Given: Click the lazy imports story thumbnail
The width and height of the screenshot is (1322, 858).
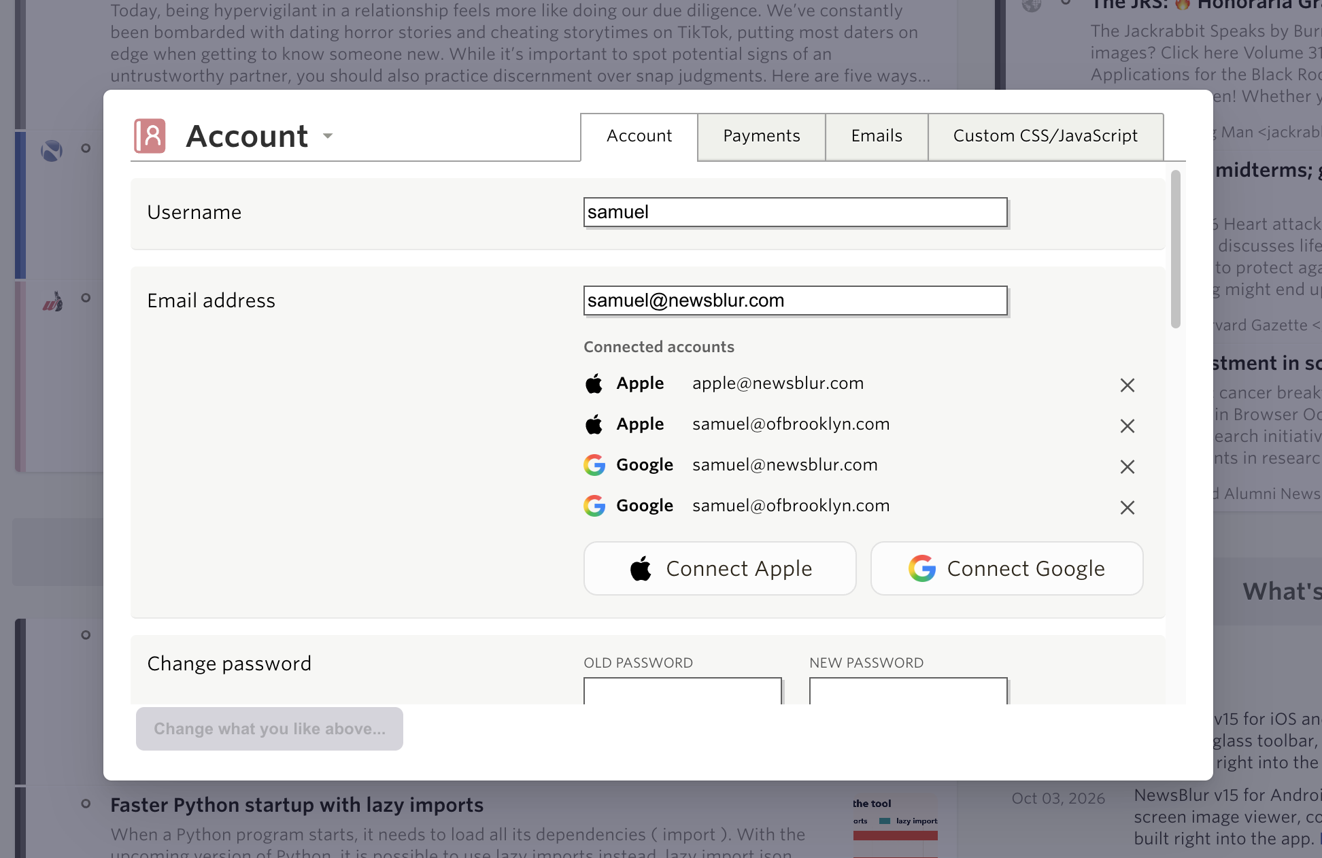Looking at the screenshot, I should [x=895, y=827].
